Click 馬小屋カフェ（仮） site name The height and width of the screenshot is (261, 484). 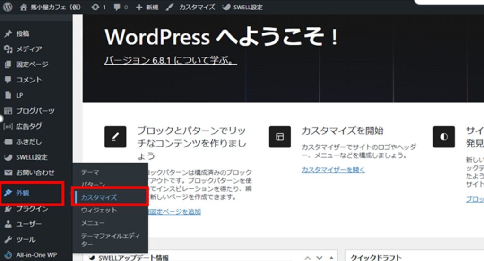click(56, 7)
